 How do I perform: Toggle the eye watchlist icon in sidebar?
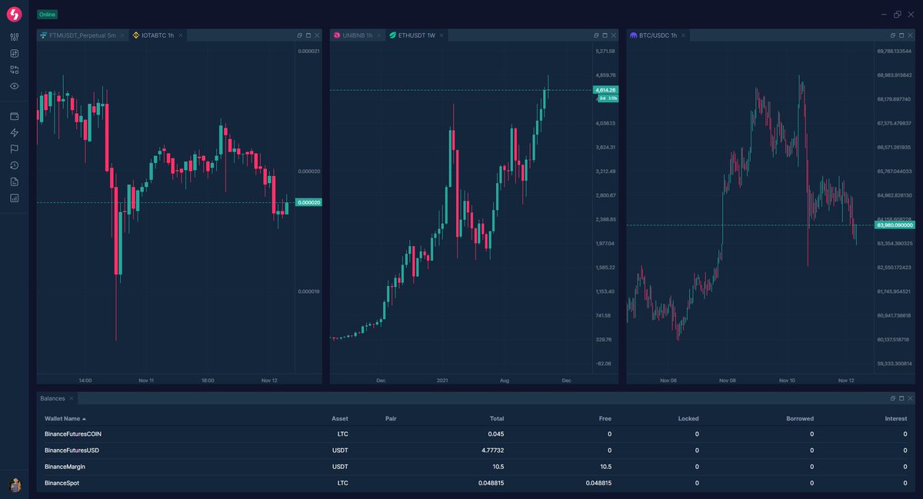pos(14,85)
